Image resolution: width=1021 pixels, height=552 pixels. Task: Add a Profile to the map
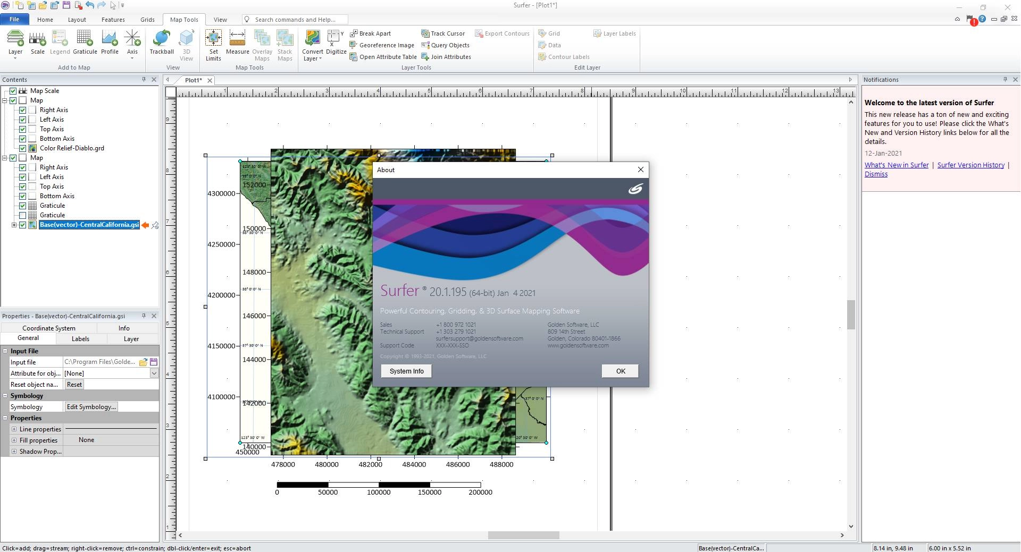click(110, 43)
